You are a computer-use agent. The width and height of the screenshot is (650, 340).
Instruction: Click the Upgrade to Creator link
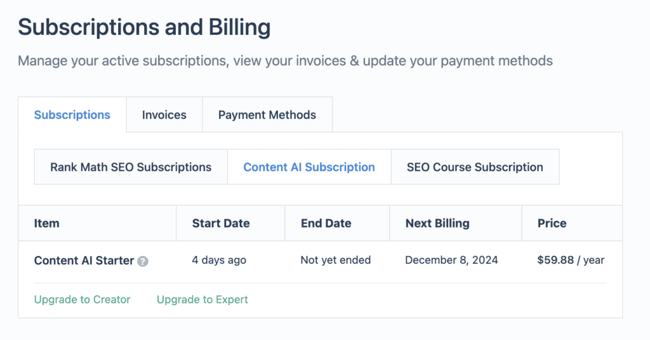point(82,299)
